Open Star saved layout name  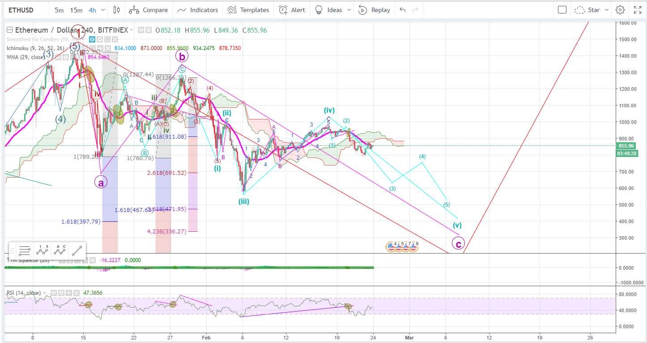tap(594, 10)
